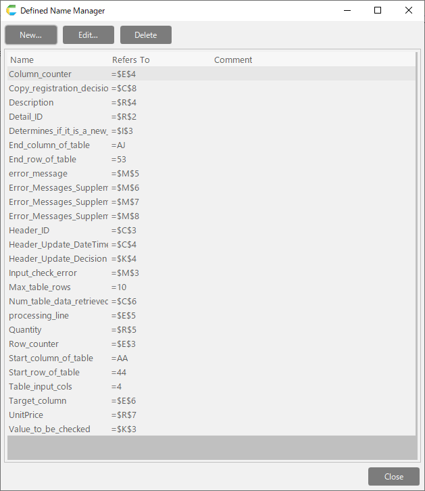Select the error_message row

point(38,174)
